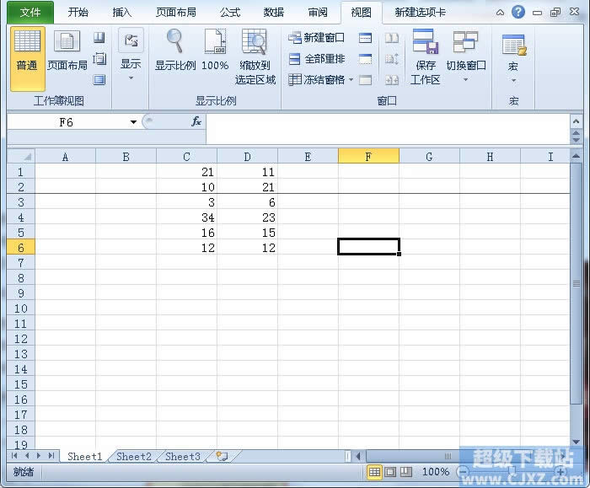Expand the formula bar with arrow
This screenshot has width=590, height=488.
point(576,121)
